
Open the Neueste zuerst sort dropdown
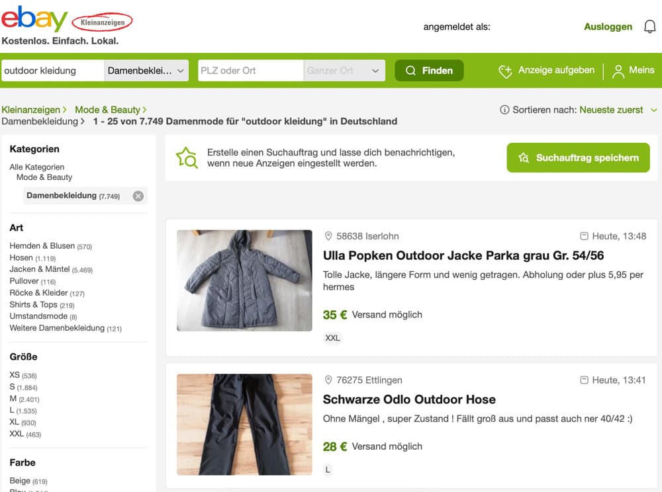pos(618,110)
